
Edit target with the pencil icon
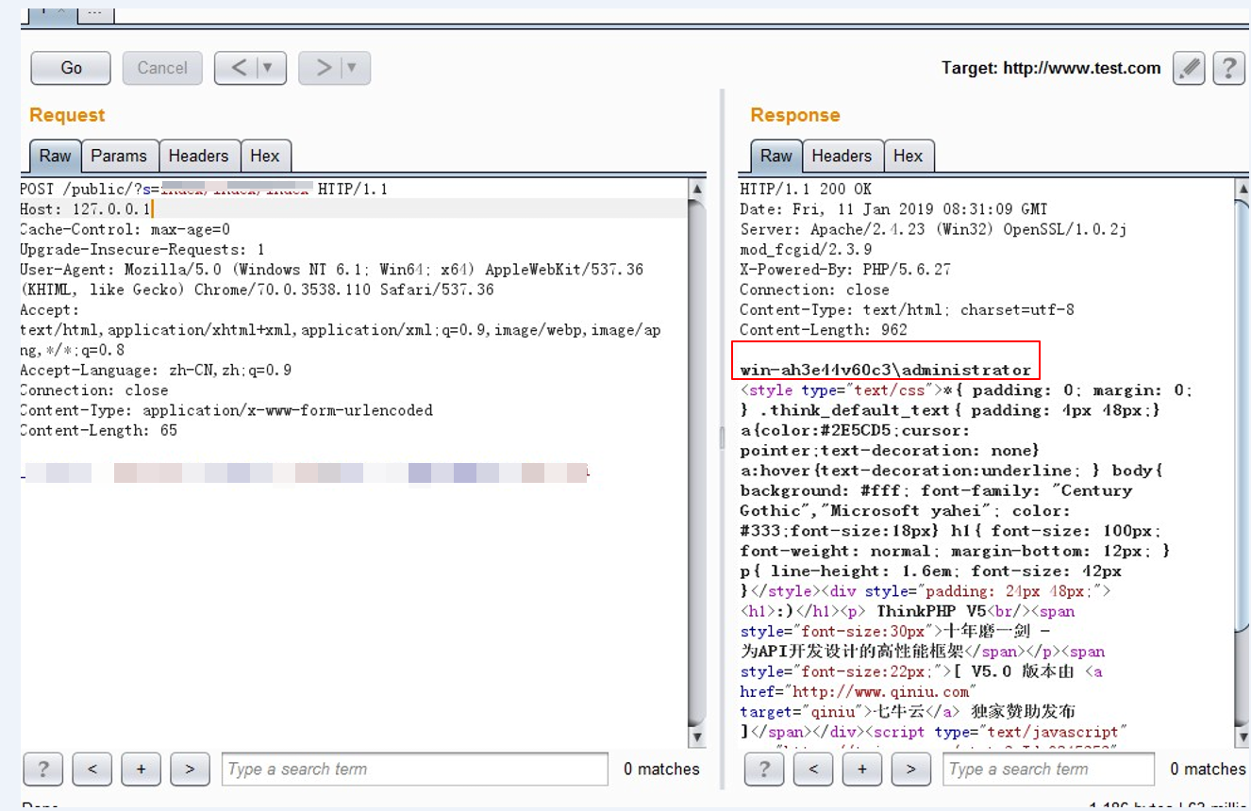[x=1189, y=68]
